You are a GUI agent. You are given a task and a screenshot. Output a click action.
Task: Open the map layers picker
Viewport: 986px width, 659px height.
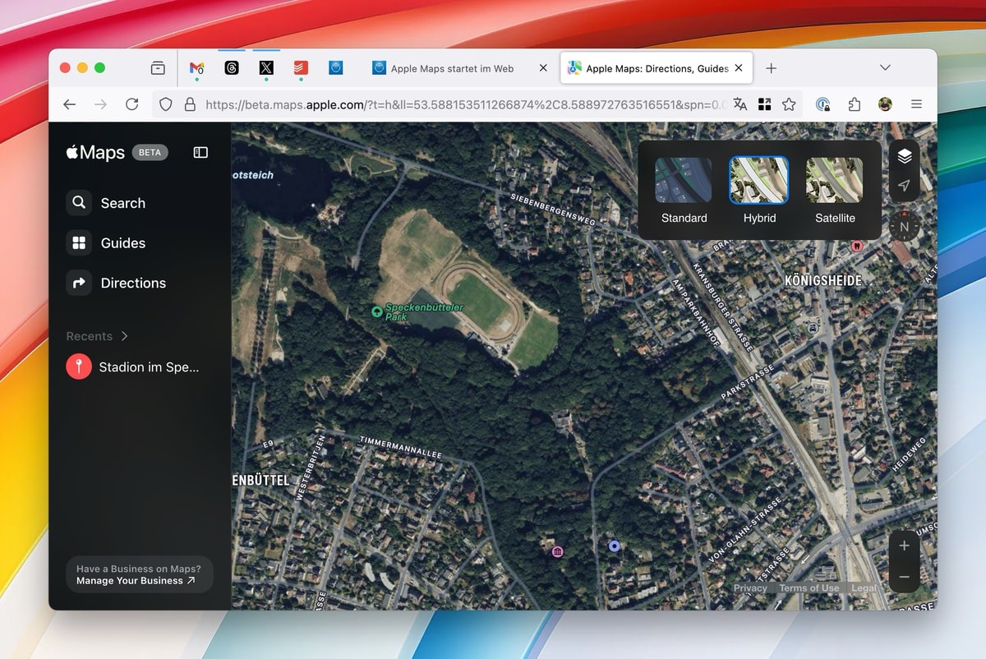tap(905, 155)
